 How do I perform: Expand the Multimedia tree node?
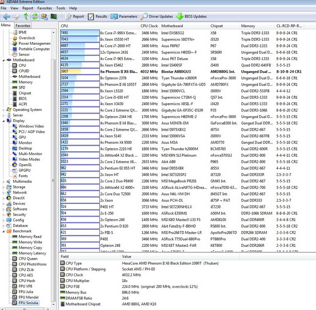coord(4,182)
